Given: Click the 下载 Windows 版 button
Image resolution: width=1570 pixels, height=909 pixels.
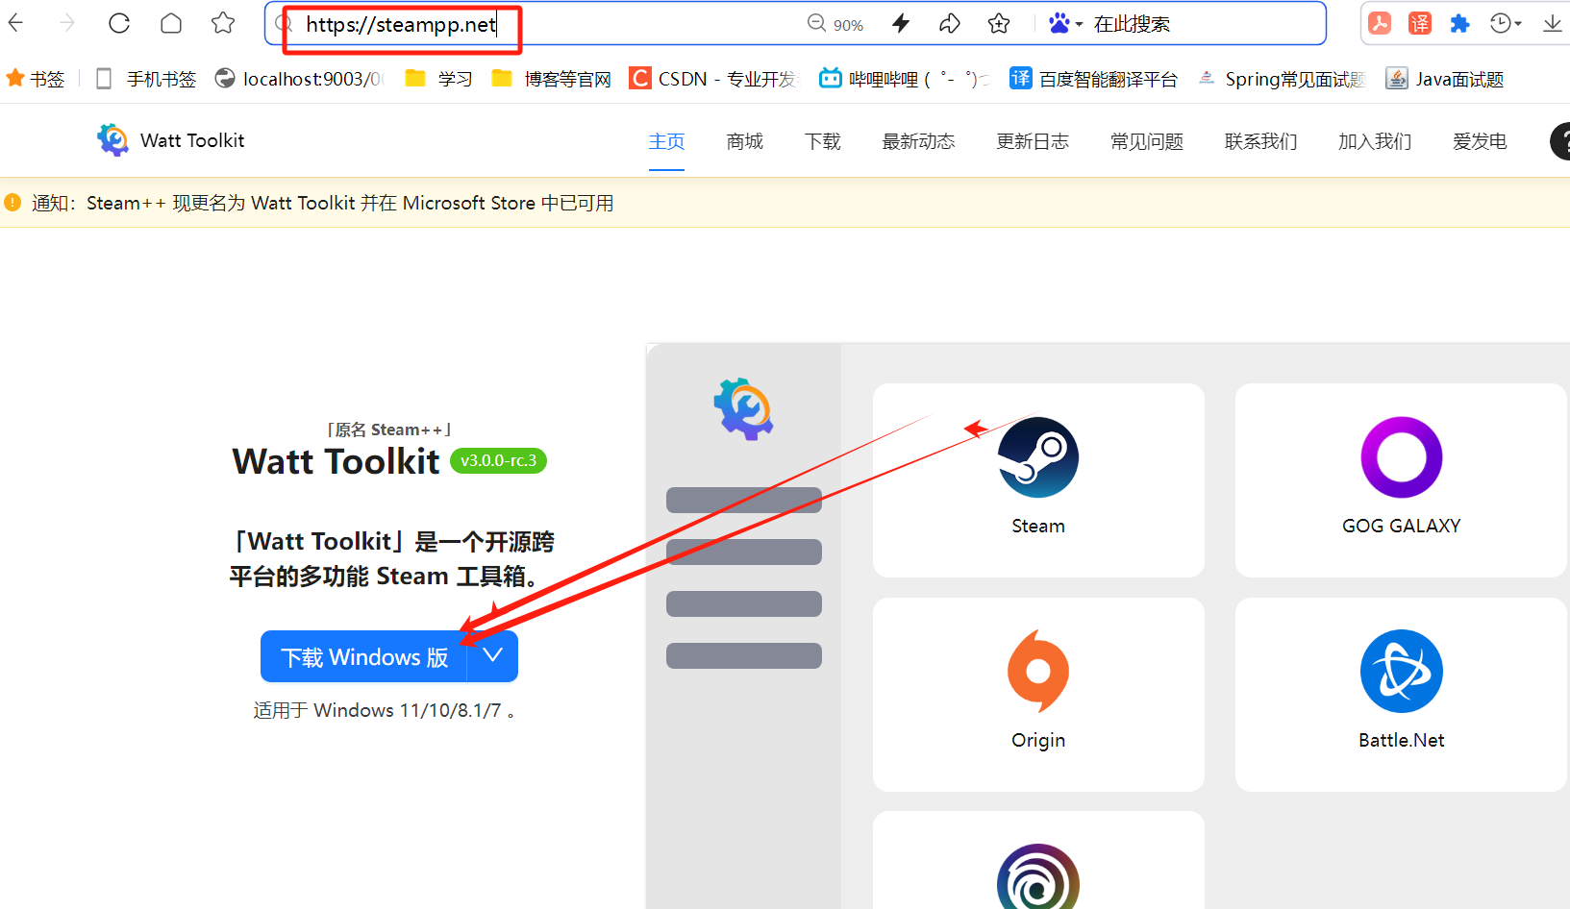Looking at the screenshot, I should tap(363, 657).
